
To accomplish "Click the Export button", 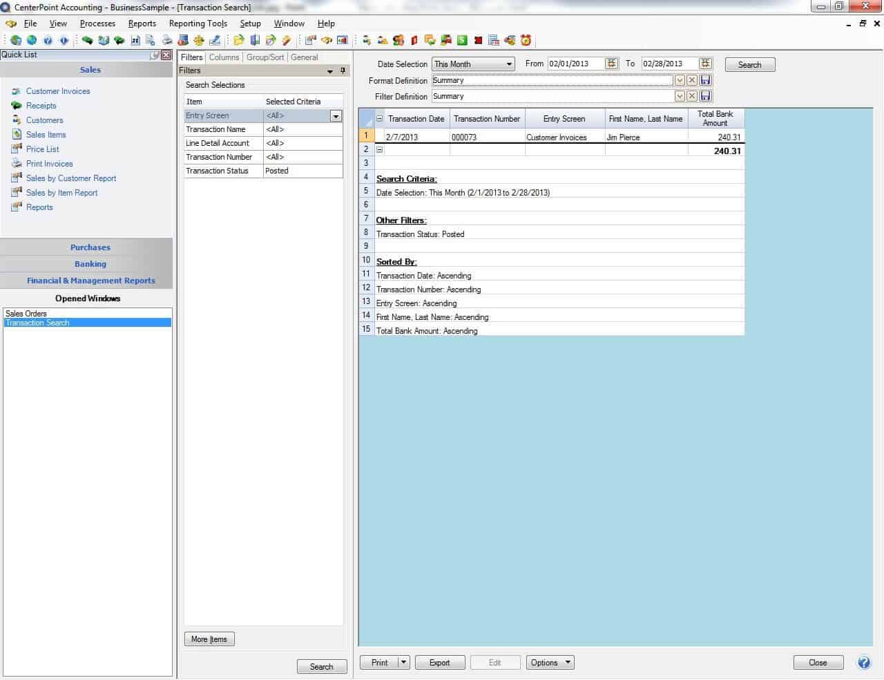I will tap(440, 663).
